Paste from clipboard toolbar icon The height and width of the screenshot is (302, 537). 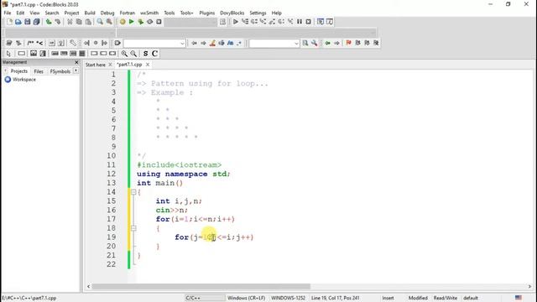click(88, 22)
